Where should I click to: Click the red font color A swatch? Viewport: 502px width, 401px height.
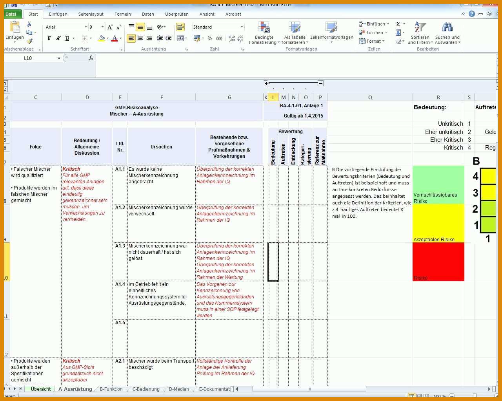click(x=115, y=38)
